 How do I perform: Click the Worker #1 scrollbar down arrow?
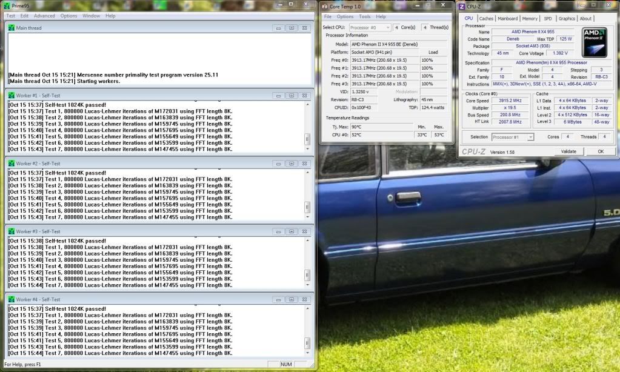pyautogui.click(x=308, y=149)
